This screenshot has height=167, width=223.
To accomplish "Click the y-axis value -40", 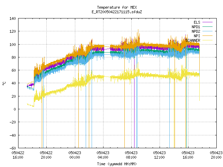I will click(x=13, y=135).
